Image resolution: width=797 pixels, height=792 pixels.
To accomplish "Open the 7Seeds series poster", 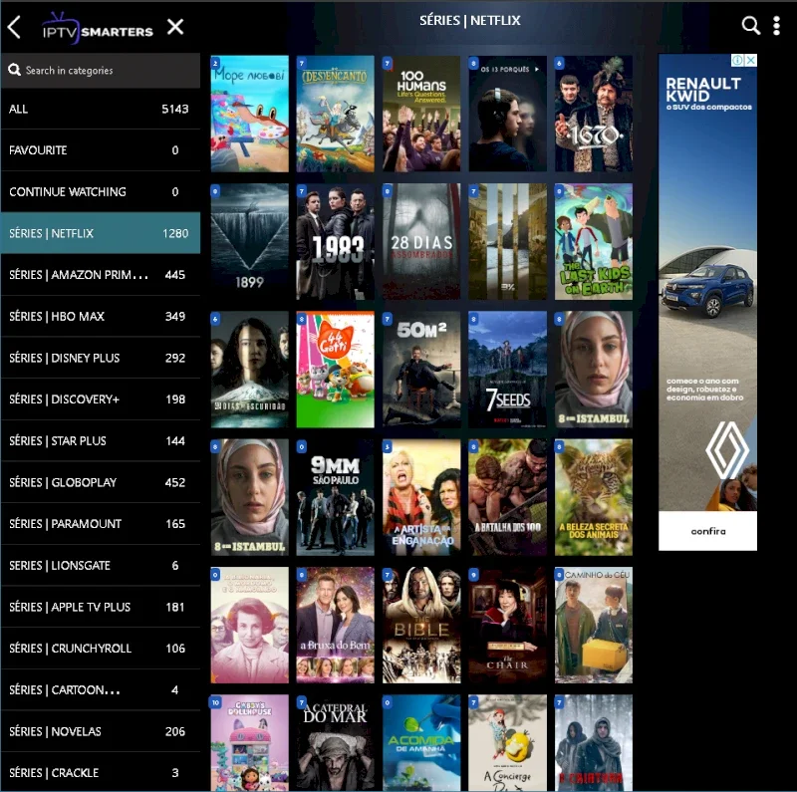I will pos(507,369).
